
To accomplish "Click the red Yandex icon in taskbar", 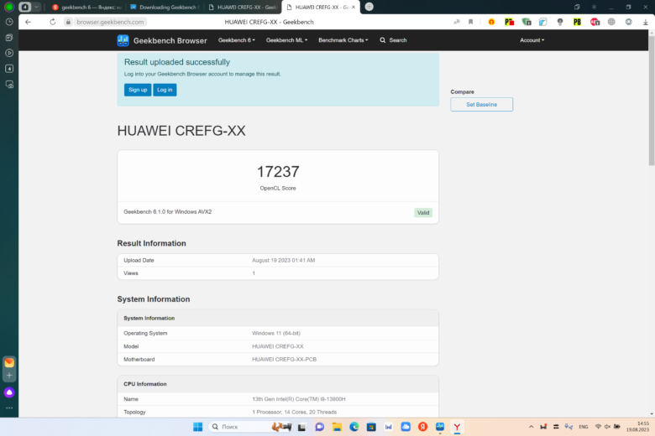I will point(422,427).
